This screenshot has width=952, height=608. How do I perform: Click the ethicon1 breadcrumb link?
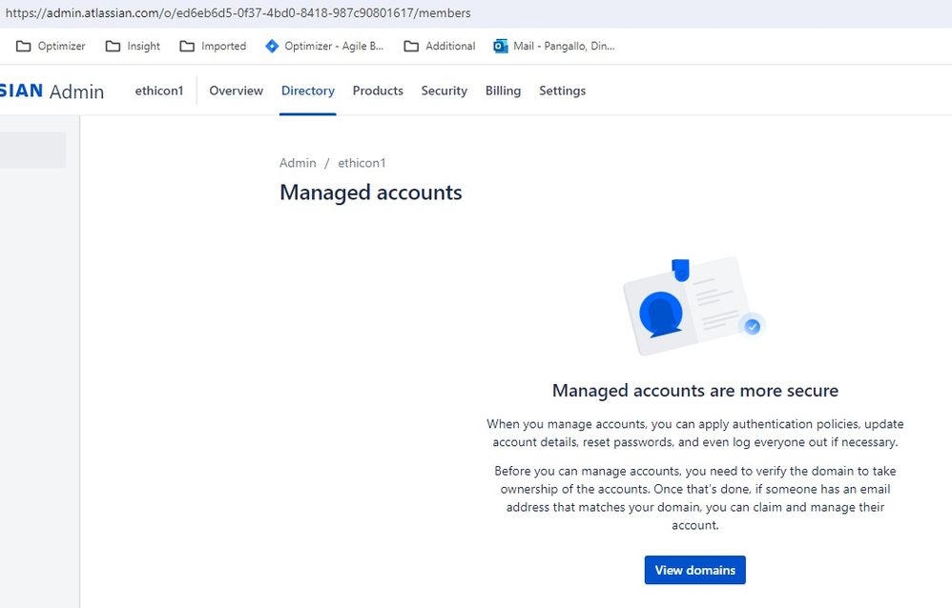click(362, 163)
